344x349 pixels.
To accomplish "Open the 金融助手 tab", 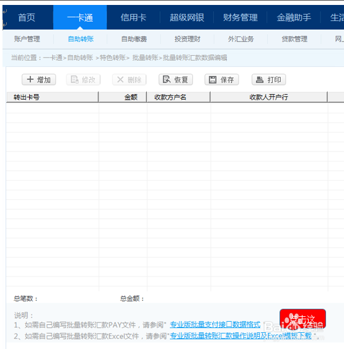I will point(294,17).
